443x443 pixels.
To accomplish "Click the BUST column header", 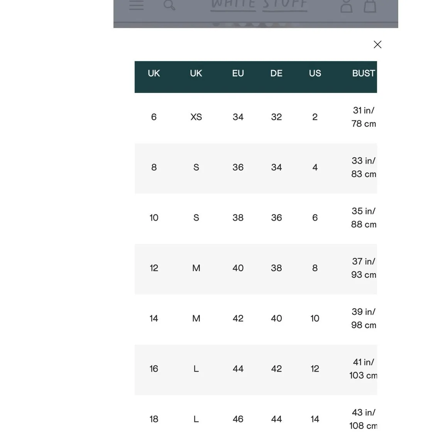I will coord(363,73).
